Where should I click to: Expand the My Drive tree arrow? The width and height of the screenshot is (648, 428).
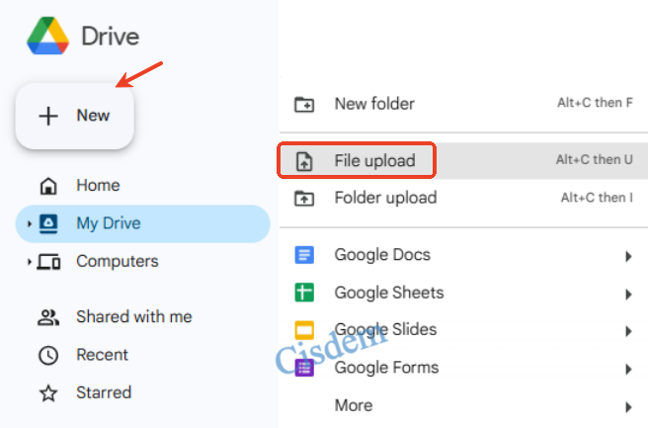click(x=29, y=224)
